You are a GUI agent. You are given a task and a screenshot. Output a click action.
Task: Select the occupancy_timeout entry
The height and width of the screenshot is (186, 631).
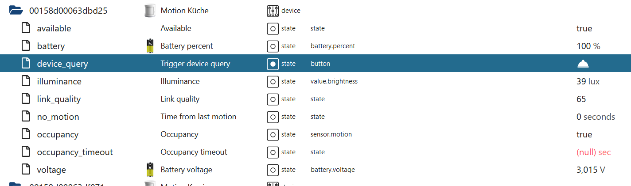[x=74, y=152]
